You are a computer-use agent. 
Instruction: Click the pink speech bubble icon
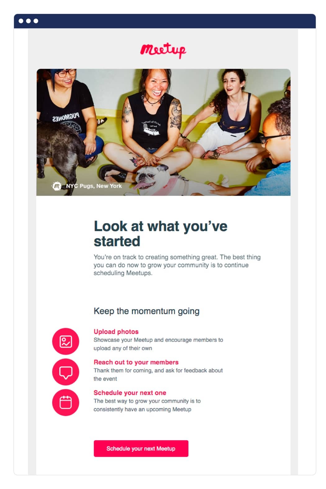66,372
